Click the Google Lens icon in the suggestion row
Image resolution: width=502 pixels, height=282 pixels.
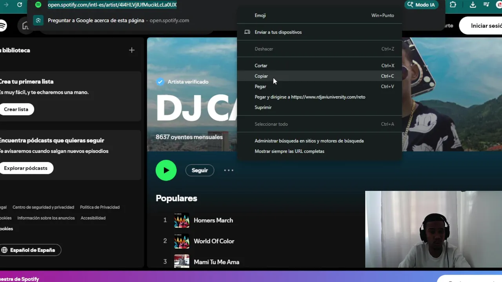38,20
